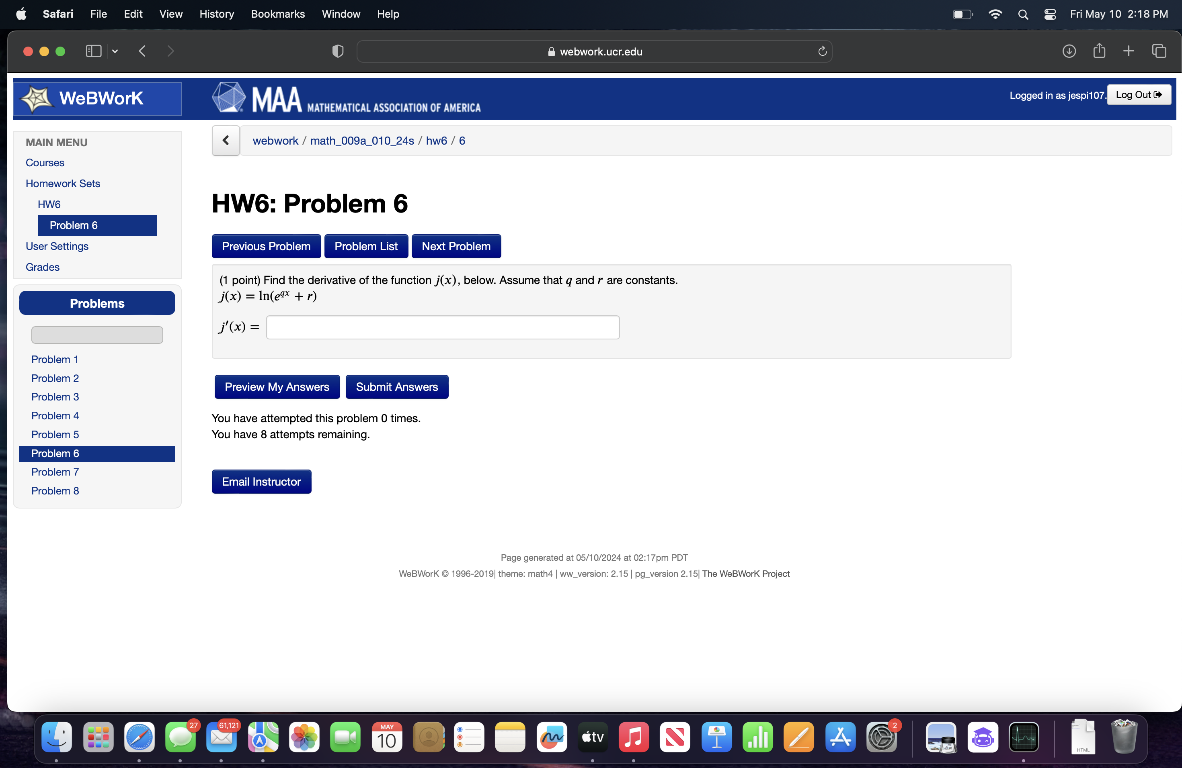
Task: Open Problem 7 in sidebar list
Action: point(55,472)
